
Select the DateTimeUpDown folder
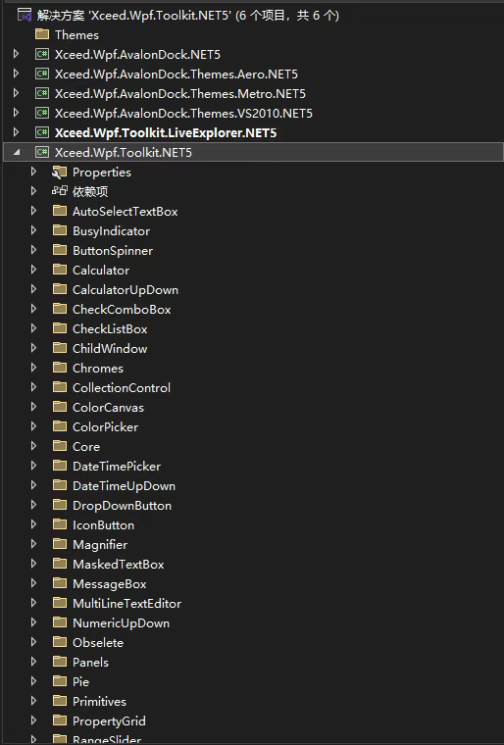point(125,485)
